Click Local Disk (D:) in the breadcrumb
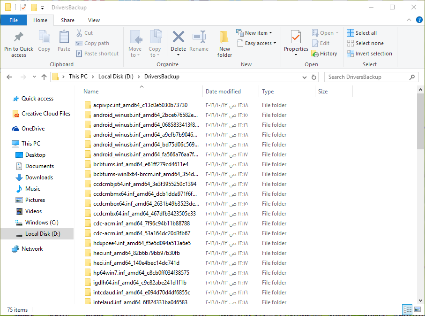 (116, 77)
